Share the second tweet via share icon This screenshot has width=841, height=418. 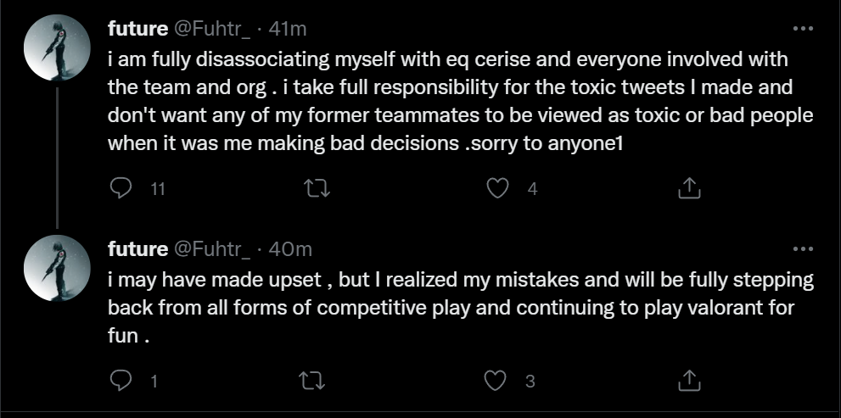[690, 381]
